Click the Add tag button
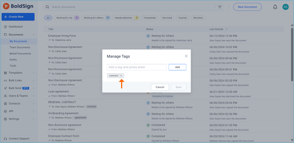This screenshot has width=294, height=143. 177,67
